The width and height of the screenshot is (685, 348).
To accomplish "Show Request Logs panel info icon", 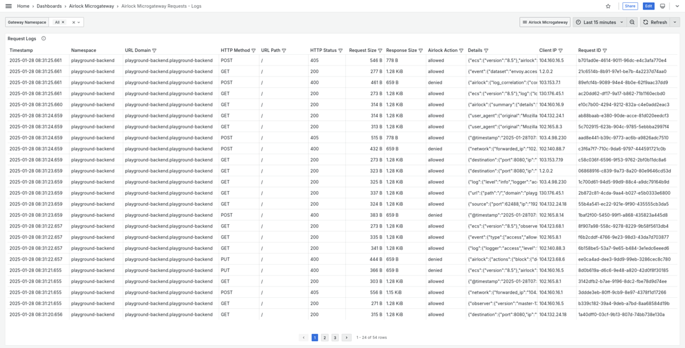I will [44, 39].
